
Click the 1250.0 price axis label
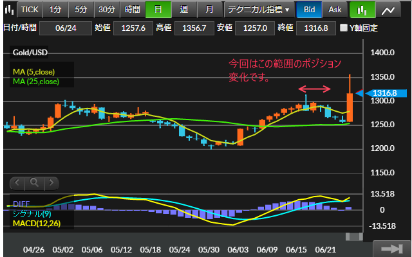point(382,125)
